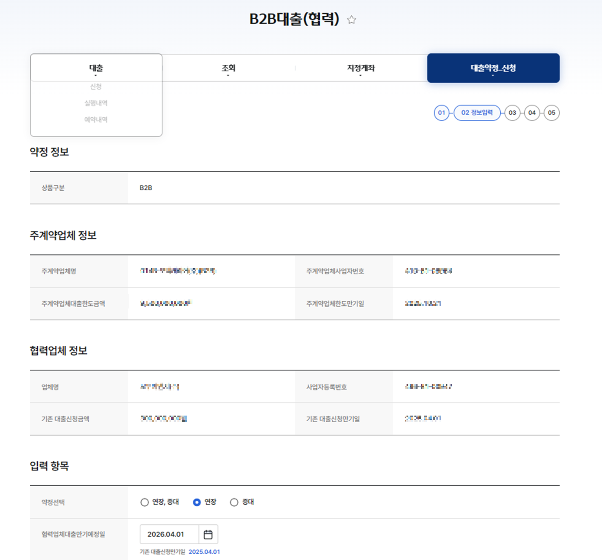This screenshot has width=602, height=560.
Task: Click the B2B value in 상품구분 row
Action: point(146,188)
